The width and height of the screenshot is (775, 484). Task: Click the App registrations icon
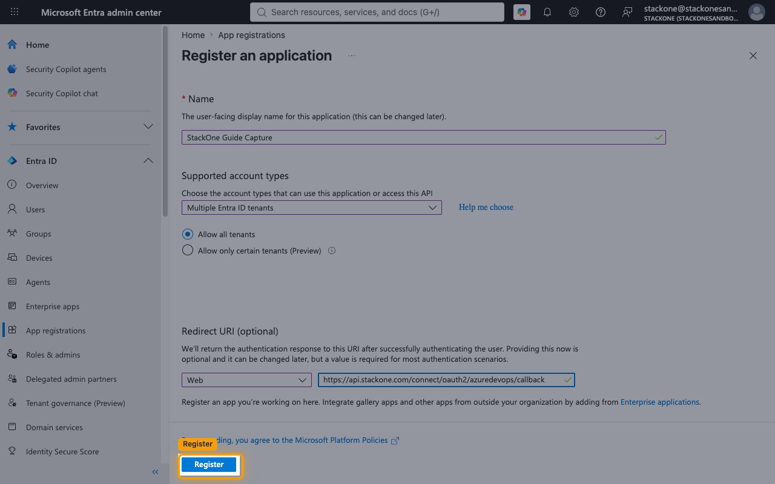(12, 330)
